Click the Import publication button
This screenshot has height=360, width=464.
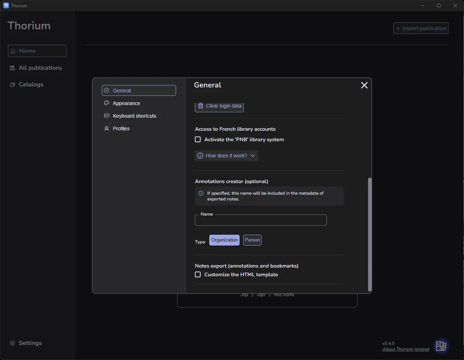pyautogui.click(x=421, y=28)
